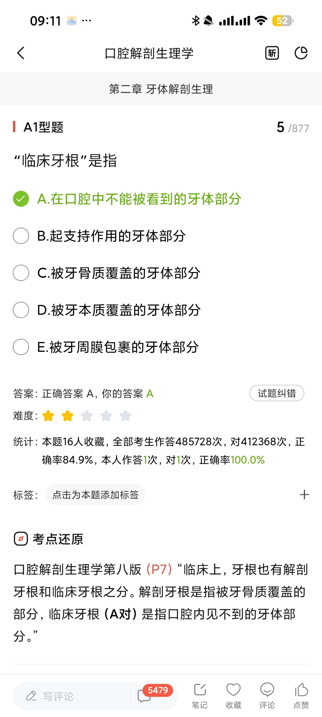This screenshot has width=322, height=717.
Task: Select option B 起支持作用的牙体部分
Action: 111,236
